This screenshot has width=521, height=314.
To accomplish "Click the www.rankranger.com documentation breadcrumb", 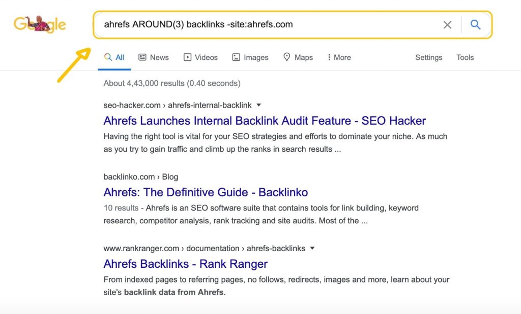I will [205, 249].
